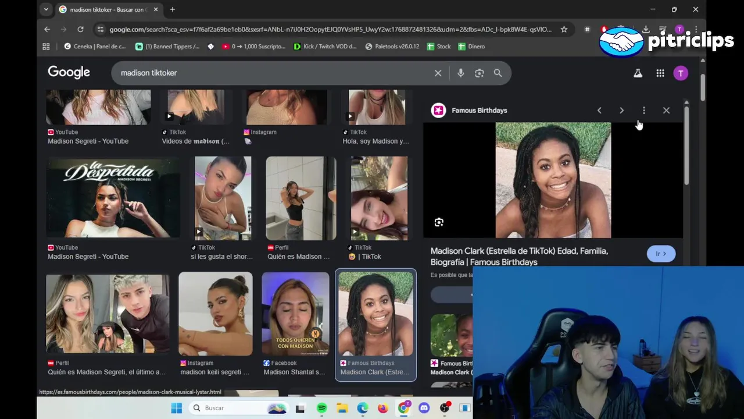Screen dimensions: 744x419
Task: Open Discord from the taskbar
Action: pos(424,408)
